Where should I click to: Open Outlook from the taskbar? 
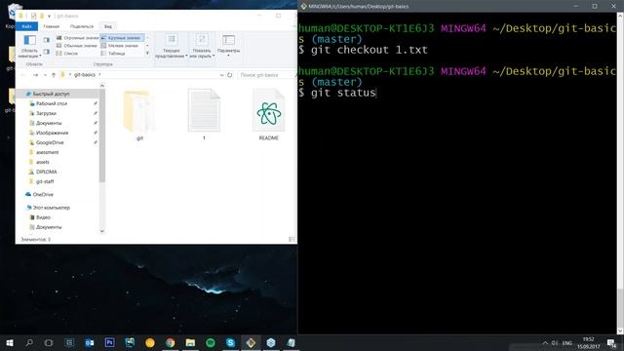click(90, 342)
